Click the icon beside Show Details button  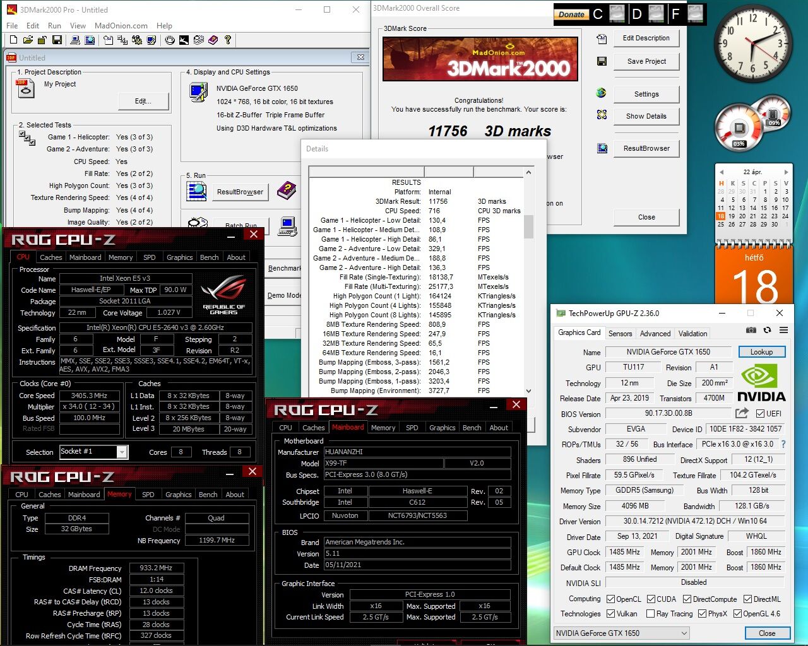click(x=602, y=115)
